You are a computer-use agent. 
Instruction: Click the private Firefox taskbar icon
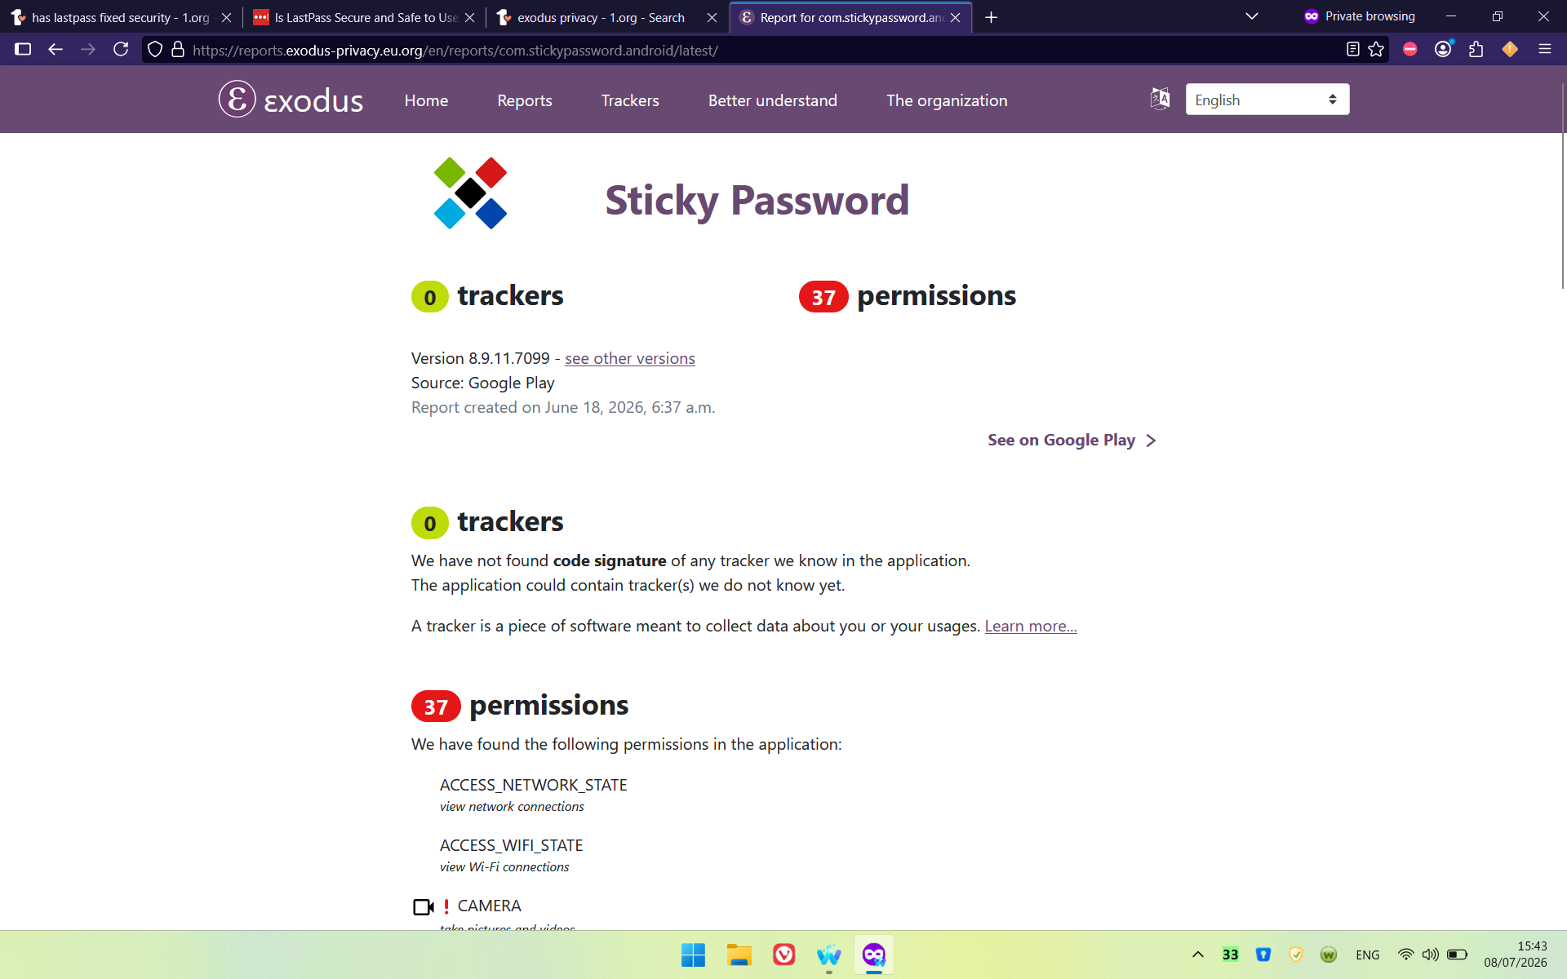pos(874,955)
